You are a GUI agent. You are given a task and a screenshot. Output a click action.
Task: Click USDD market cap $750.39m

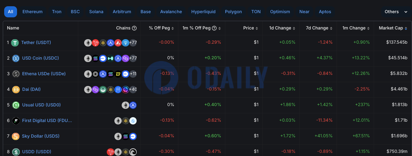397,151
